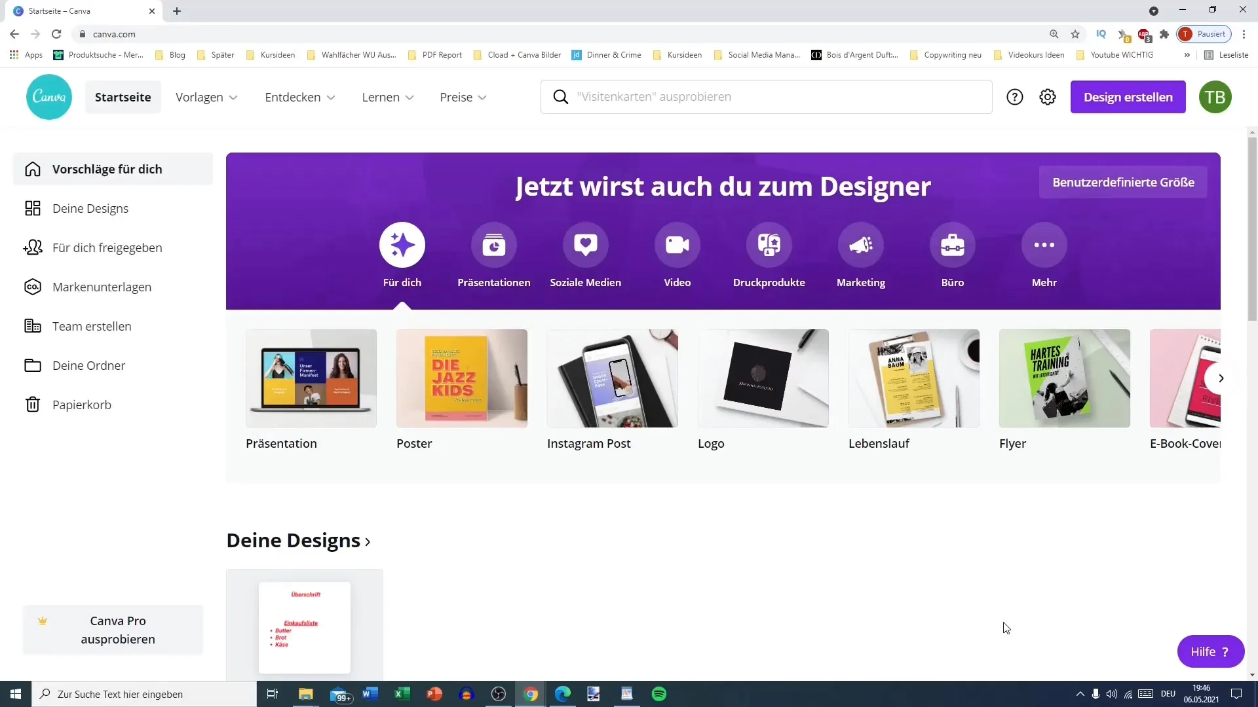Select the Soziale Medien category icon

point(586,245)
